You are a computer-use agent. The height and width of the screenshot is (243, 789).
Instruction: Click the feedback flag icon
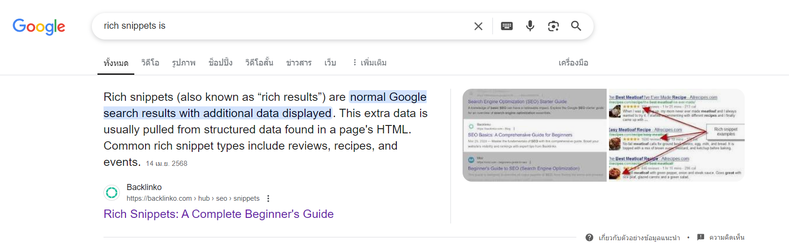[x=700, y=237]
